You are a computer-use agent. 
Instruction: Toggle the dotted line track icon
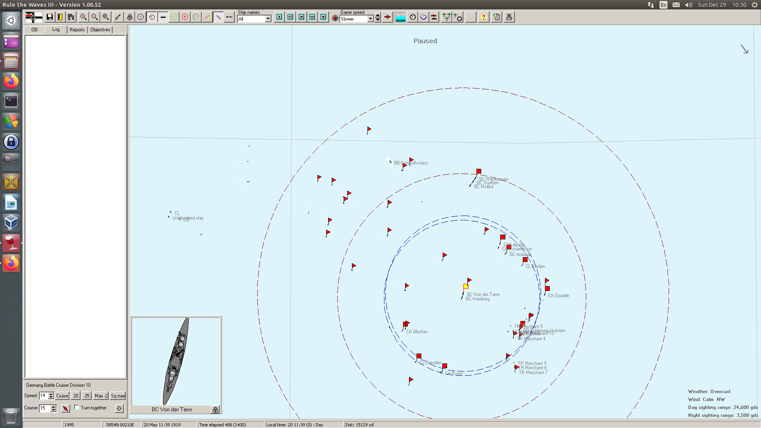tap(229, 17)
